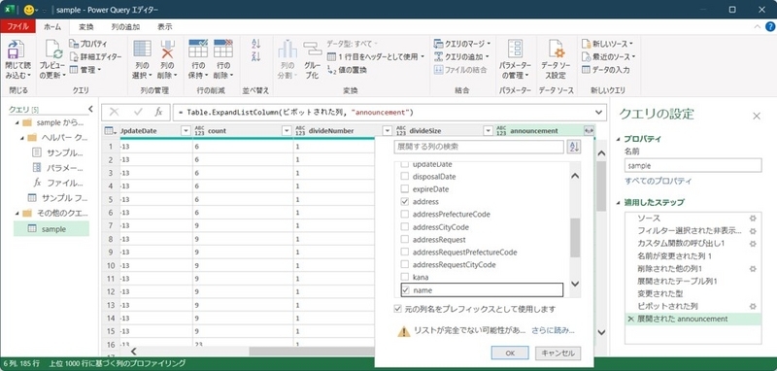
Task: Open the 詳細エディター
Action: tap(95, 57)
